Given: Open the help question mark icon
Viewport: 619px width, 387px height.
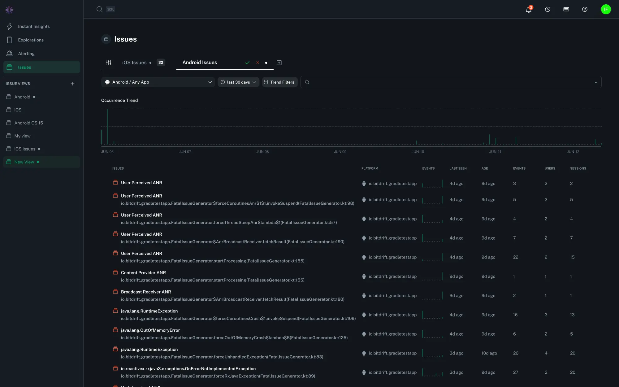Looking at the screenshot, I should (585, 9).
